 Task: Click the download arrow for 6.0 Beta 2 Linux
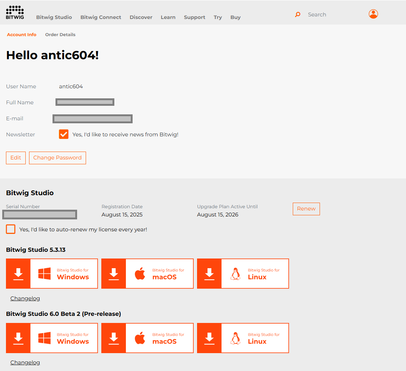click(209, 338)
